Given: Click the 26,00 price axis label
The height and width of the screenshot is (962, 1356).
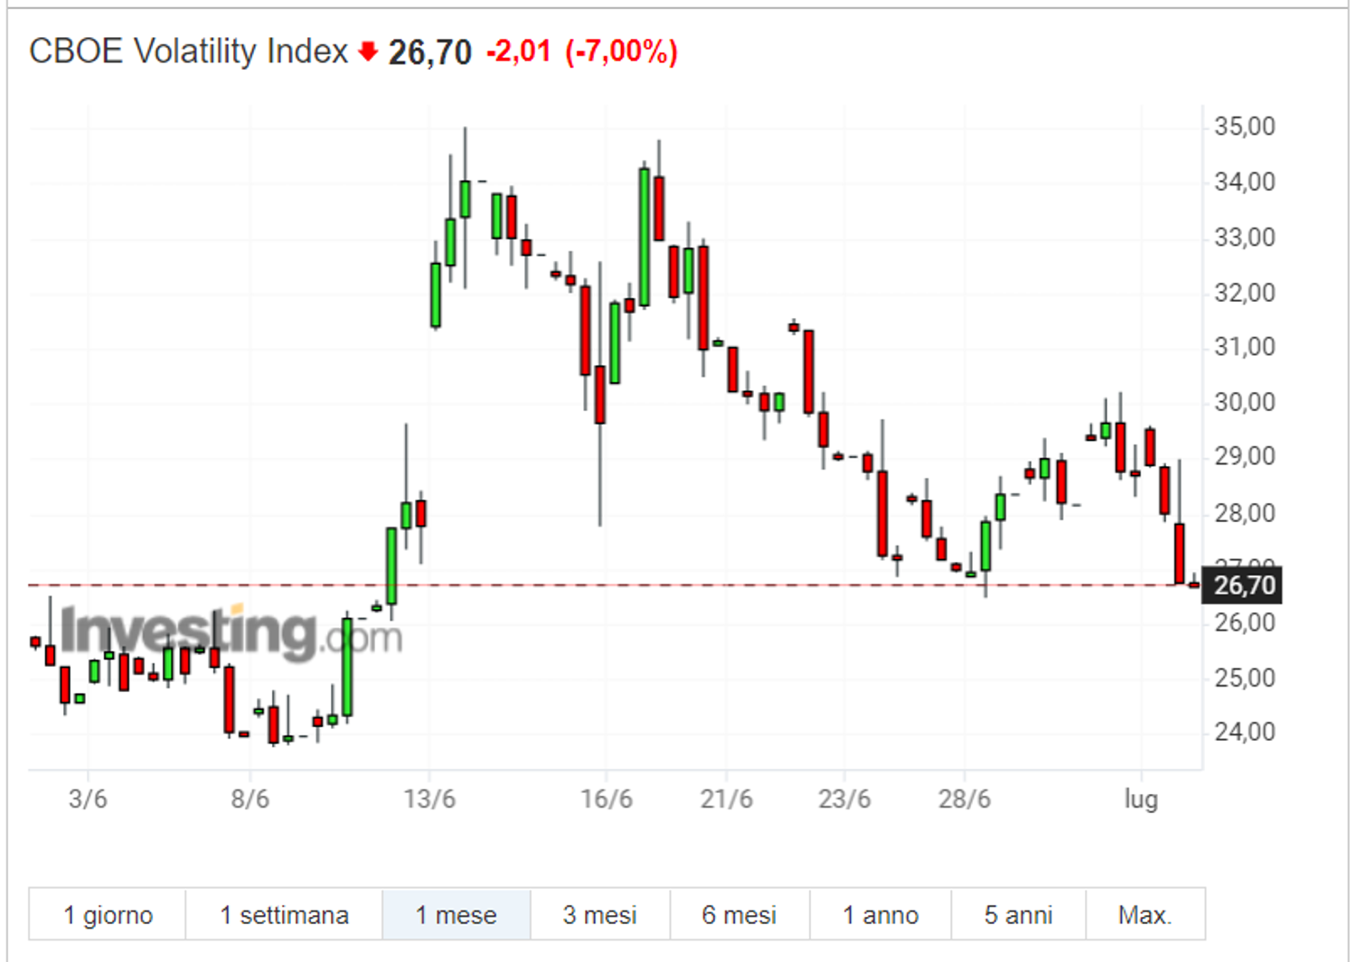Looking at the screenshot, I should click(x=1245, y=622).
